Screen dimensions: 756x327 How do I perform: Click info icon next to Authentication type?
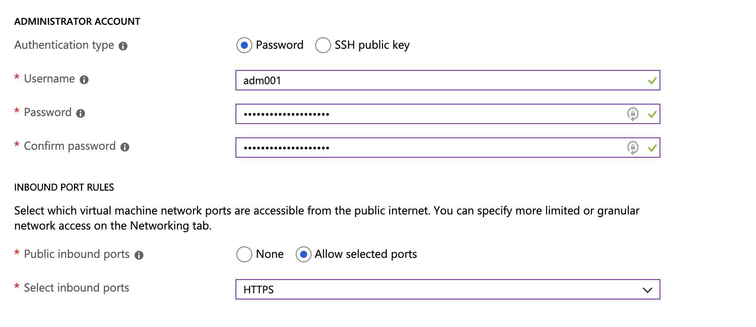[123, 46]
